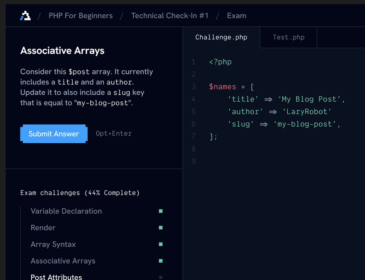This screenshot has width=365, height=280.
Task: Click the site logo icon in the breadcrumb
Action: tap(25, 16)
